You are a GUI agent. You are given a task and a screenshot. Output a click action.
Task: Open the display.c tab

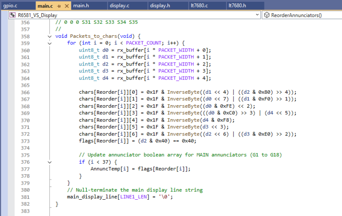pos(119,6)
